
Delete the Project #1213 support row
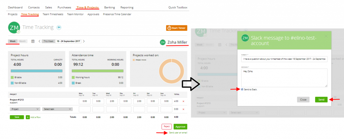[183, 101]
